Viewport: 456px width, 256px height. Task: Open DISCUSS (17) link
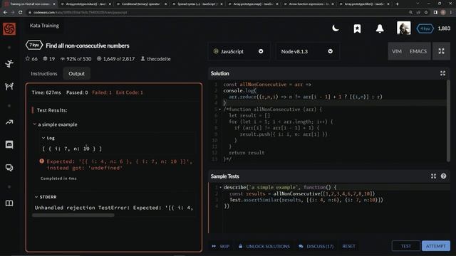(x=316, y=246)
